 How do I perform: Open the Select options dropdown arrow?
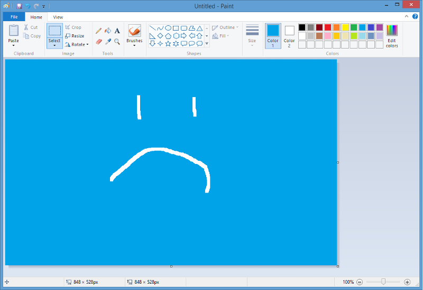pyautogui.click(x=54, y=45)
